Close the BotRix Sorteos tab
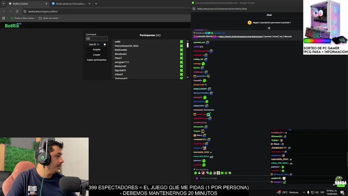The image size is (348, 196). click(x=46, y=4)
